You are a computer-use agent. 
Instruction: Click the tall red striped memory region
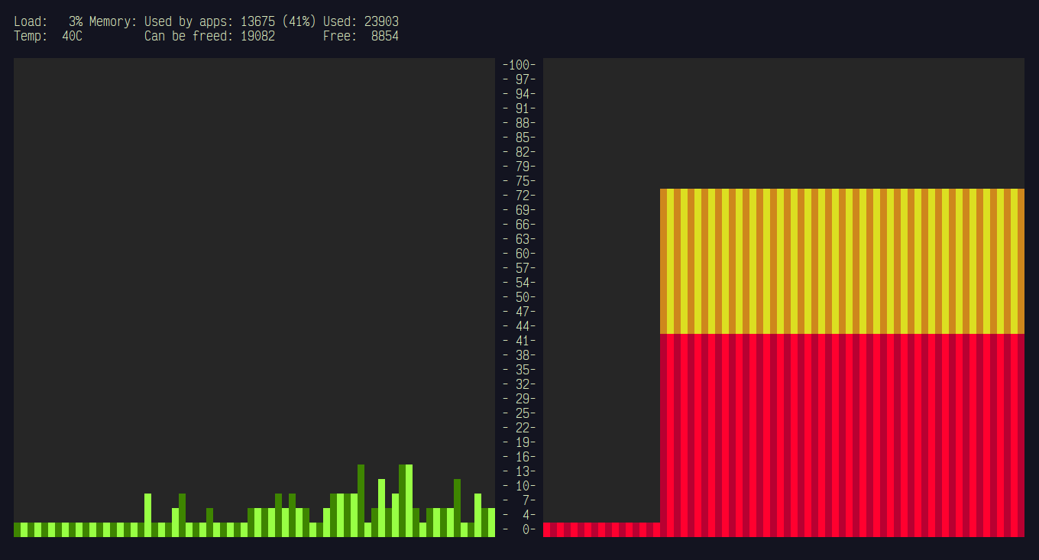point(840,435)
